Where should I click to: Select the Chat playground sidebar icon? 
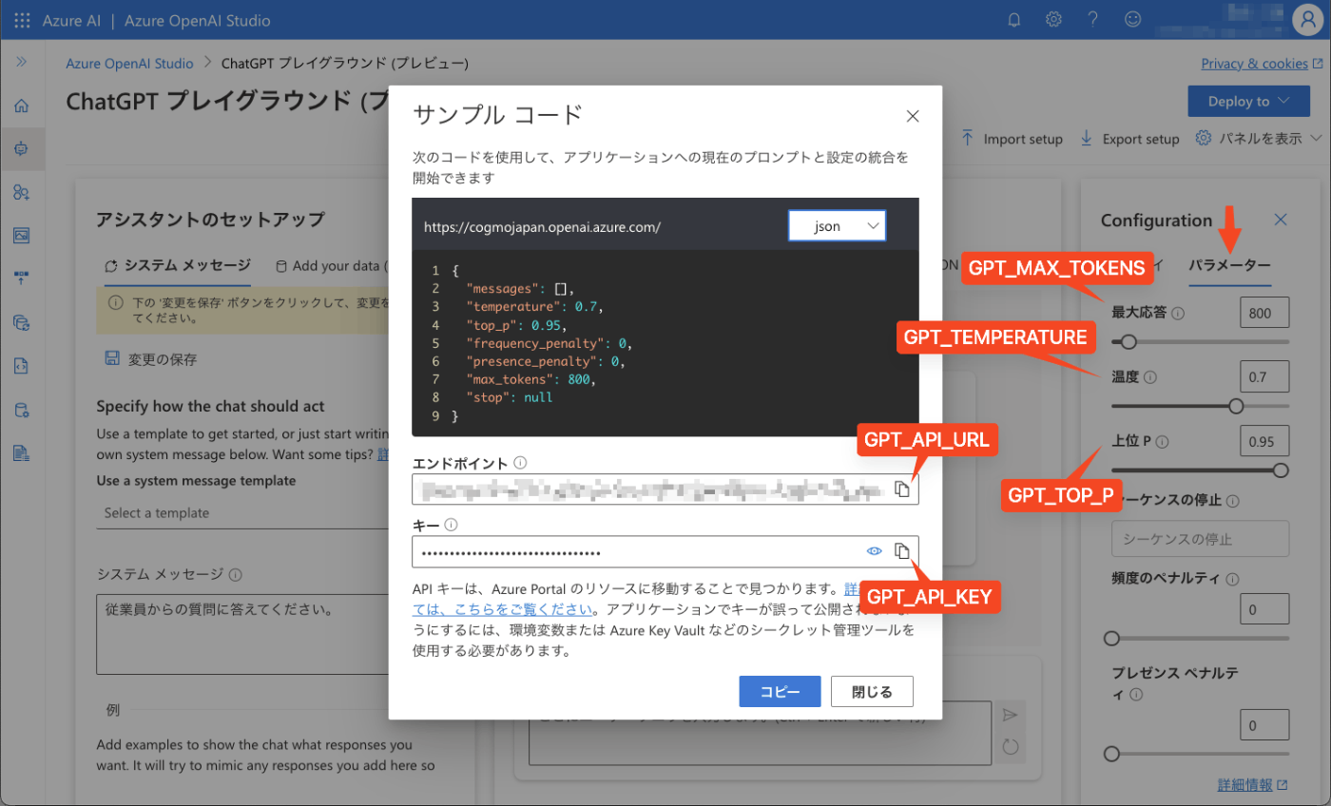(x=21, y=148)
